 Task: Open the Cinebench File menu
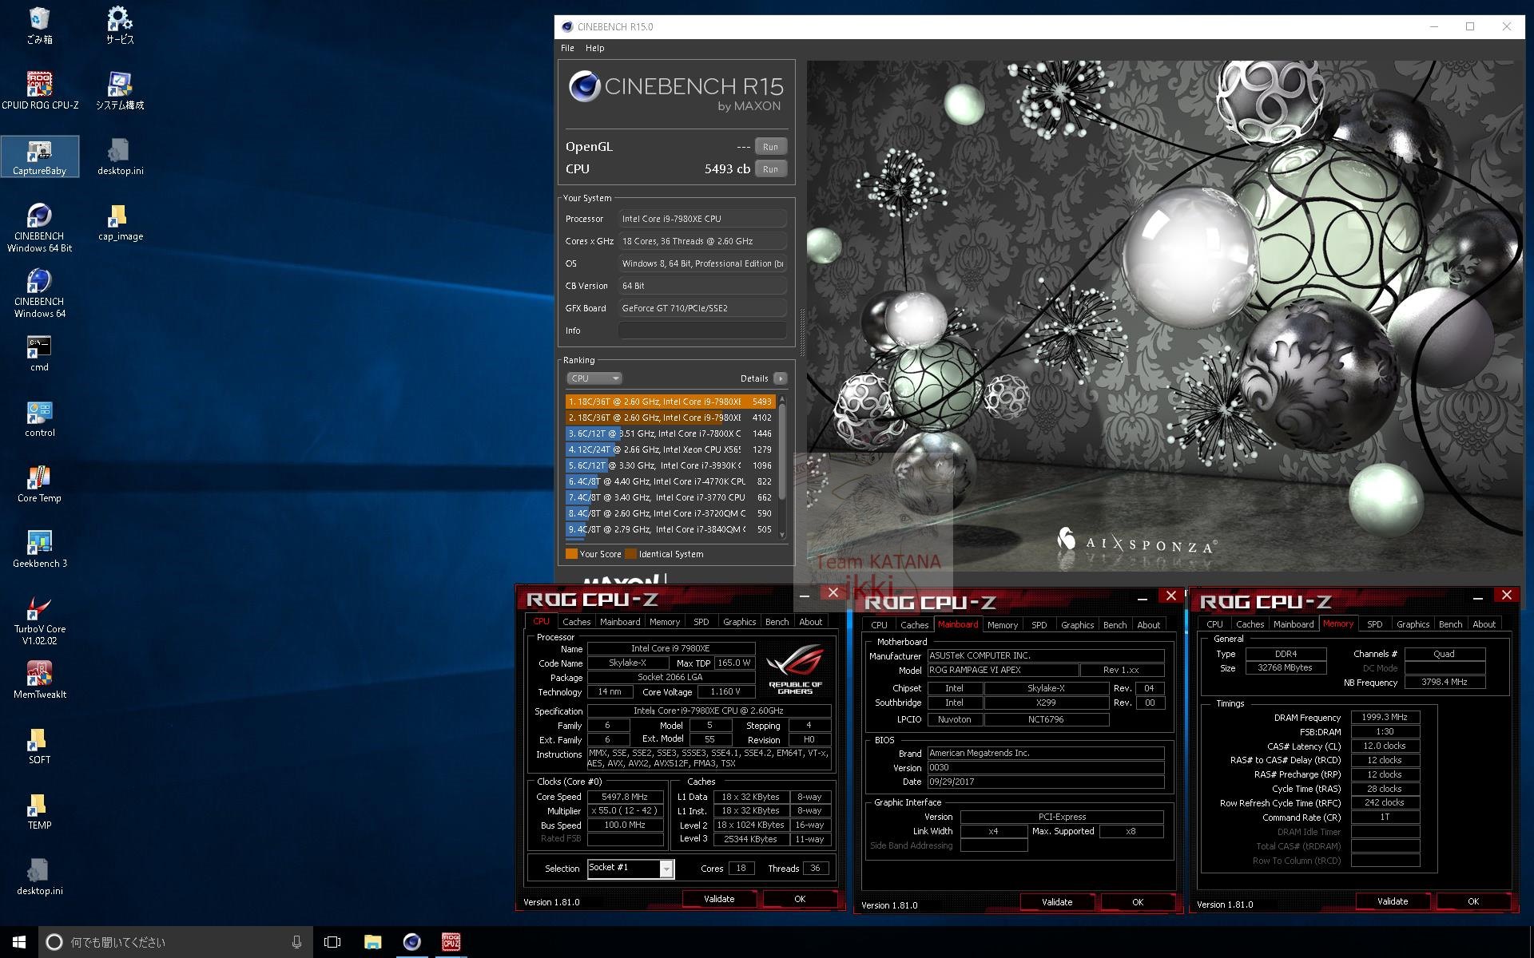click(567, 48)
